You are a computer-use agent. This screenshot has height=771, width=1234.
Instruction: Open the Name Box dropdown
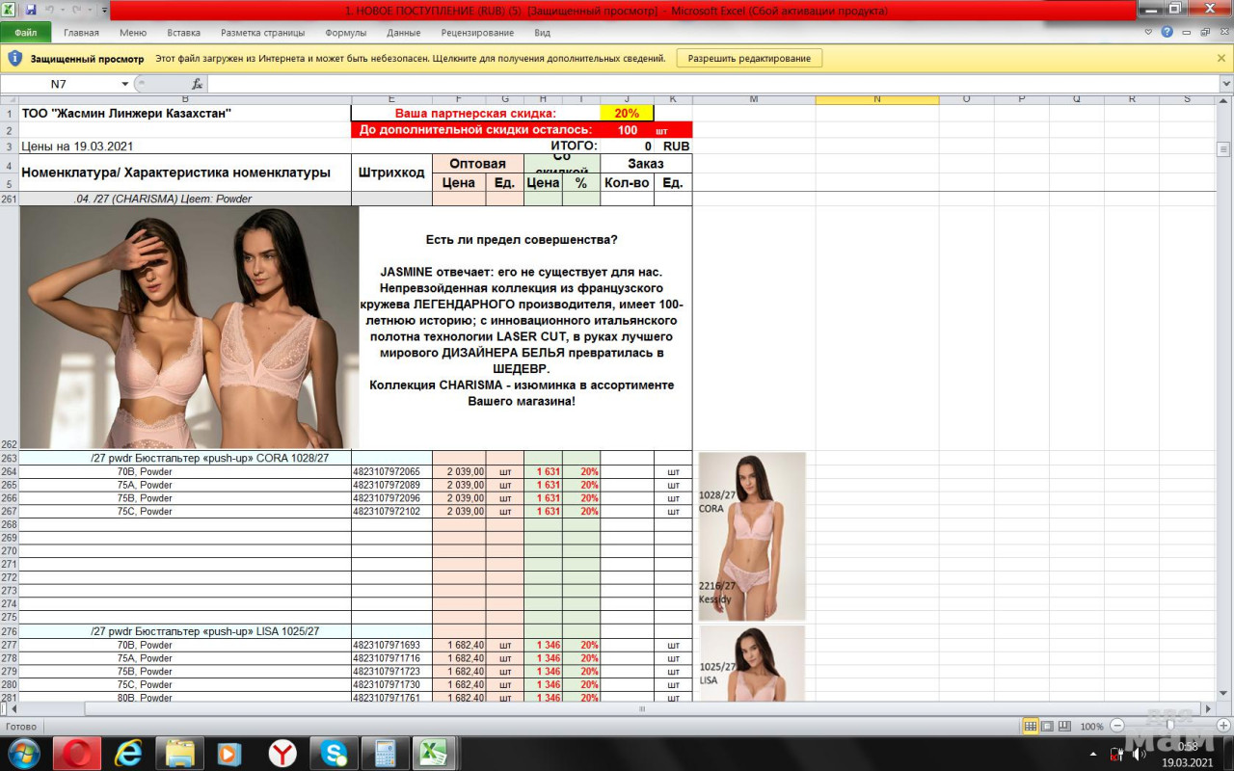click(125, 84)
